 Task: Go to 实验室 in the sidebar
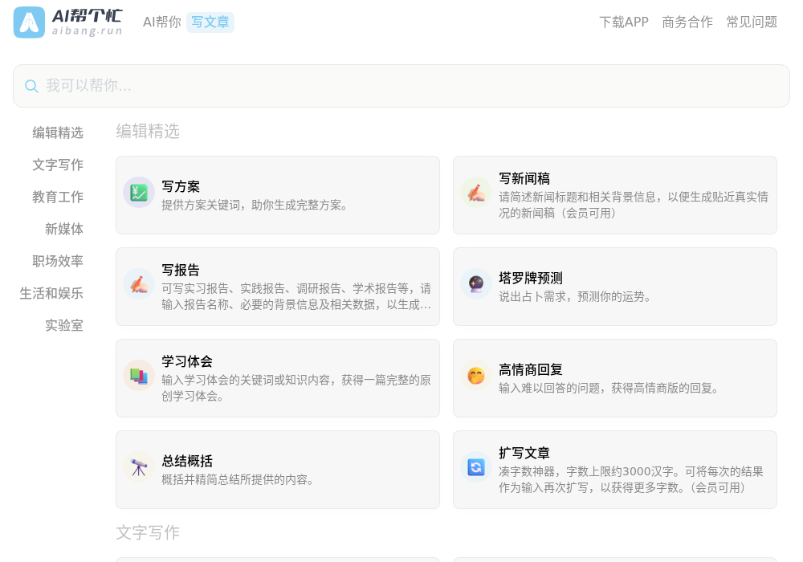(64, 325)
